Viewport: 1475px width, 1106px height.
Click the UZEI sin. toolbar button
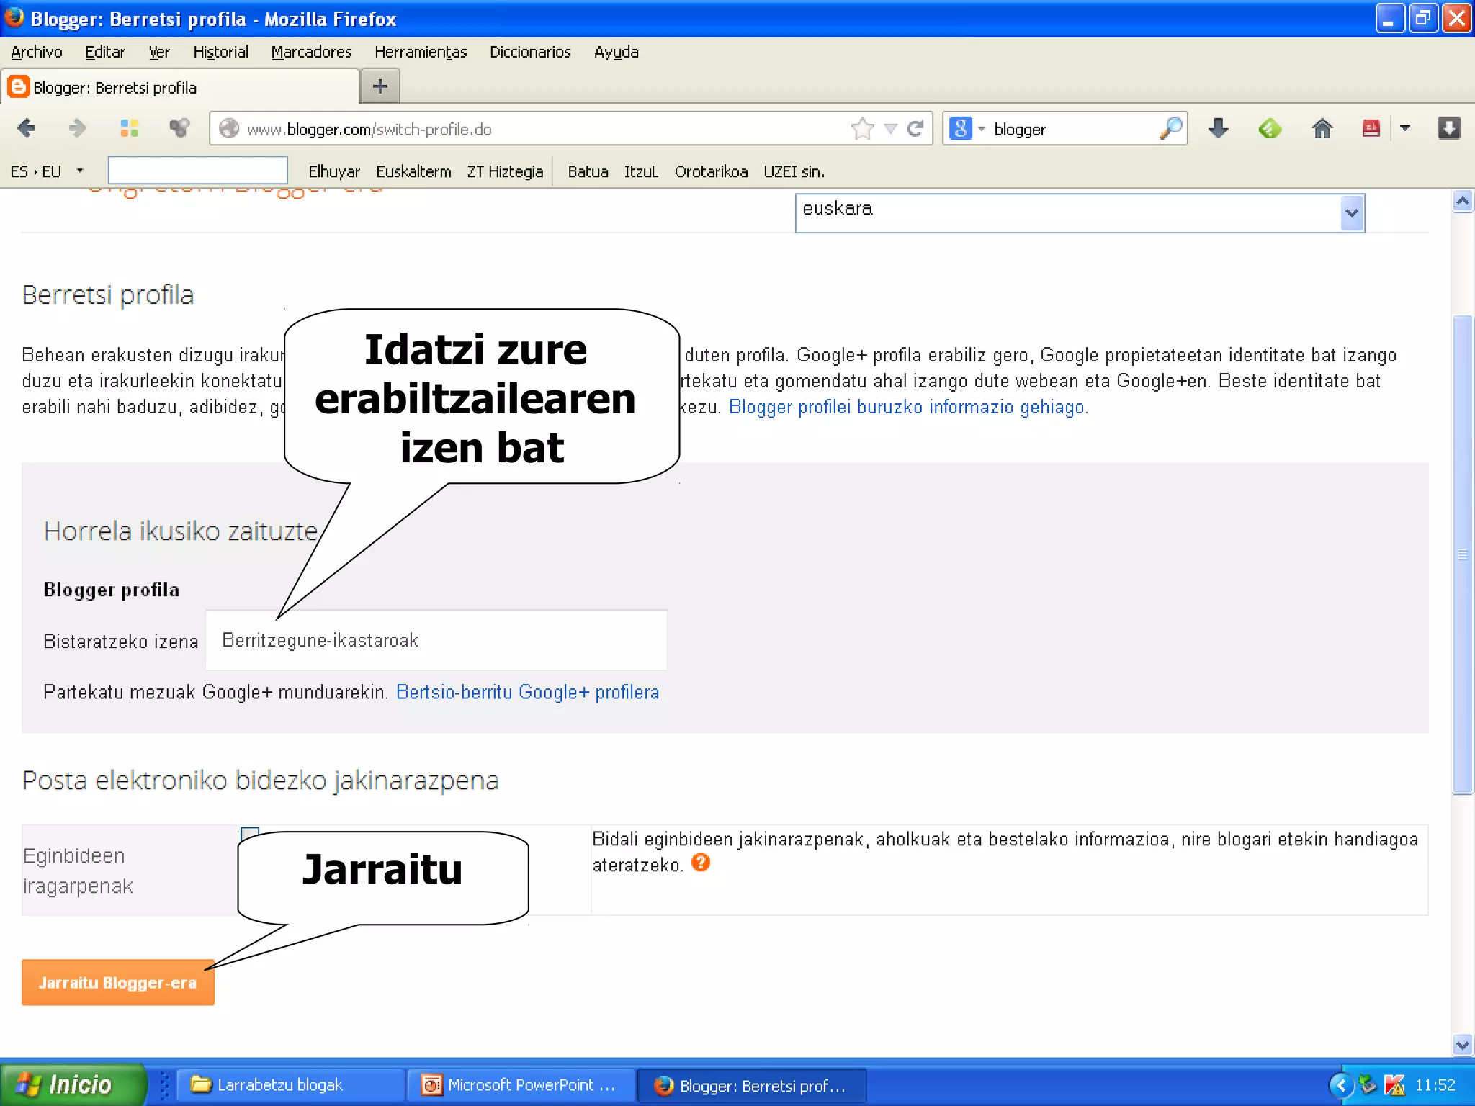(794, 171)
